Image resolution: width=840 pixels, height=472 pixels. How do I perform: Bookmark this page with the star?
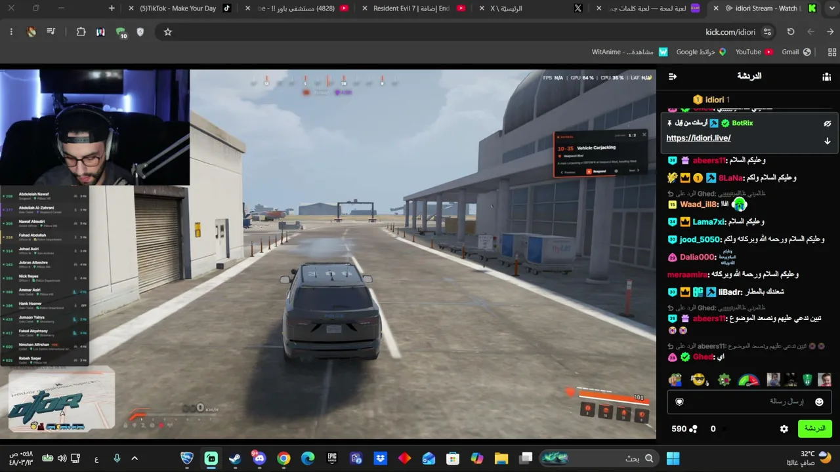[167, 31]
